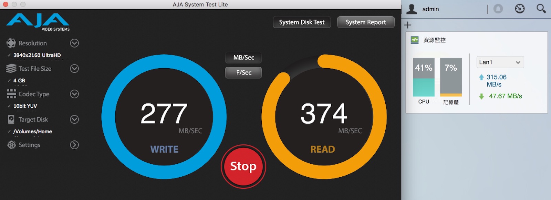
Task: Click the plus icon to add widget
Action: click(408, 25)
